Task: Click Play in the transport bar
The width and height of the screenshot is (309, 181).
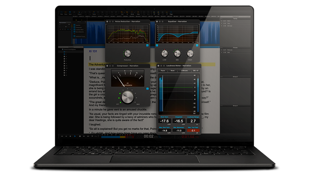Action: pos(75,136)
